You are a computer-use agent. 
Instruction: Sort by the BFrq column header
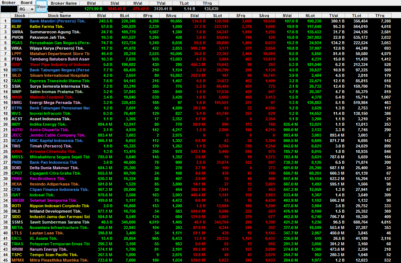(148, 16)
